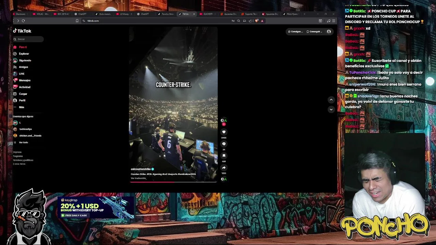Open Mensajes inbox

click(x=22, y=80)
